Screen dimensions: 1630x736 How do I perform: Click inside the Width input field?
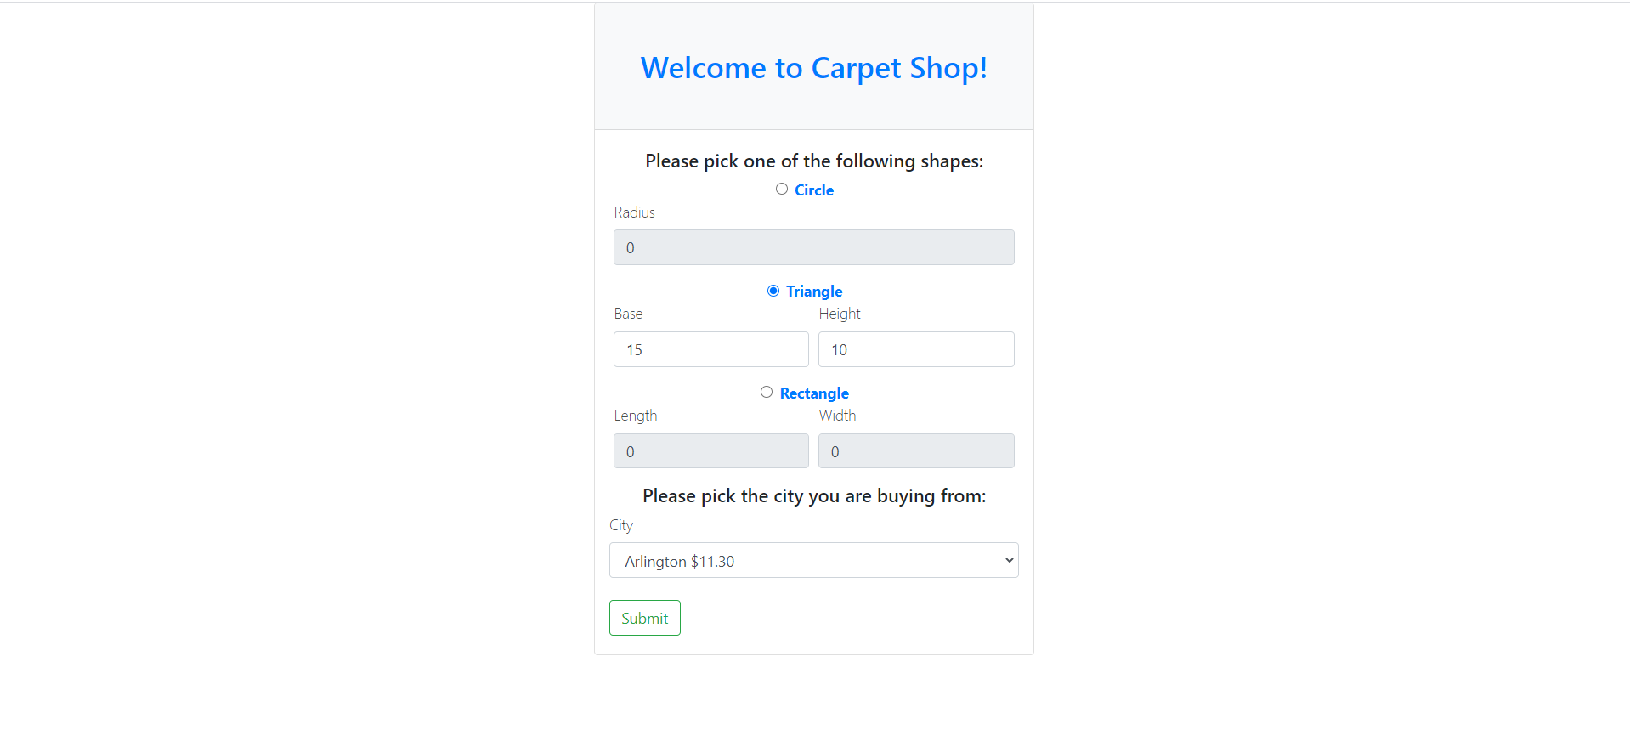pos(915,450)
